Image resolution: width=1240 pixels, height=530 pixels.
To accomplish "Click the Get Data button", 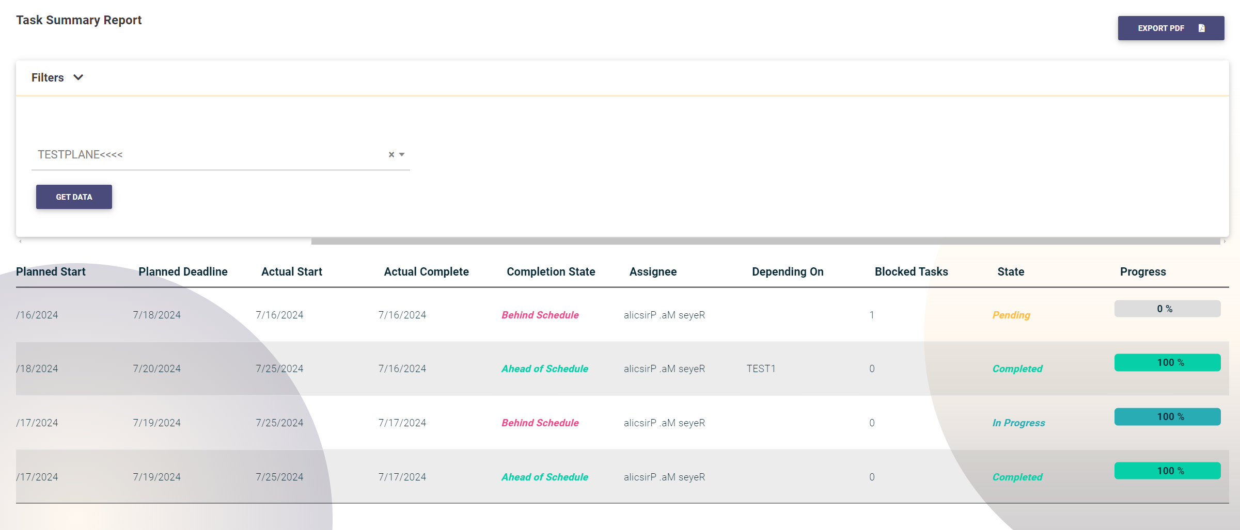I will pos(74,197).
